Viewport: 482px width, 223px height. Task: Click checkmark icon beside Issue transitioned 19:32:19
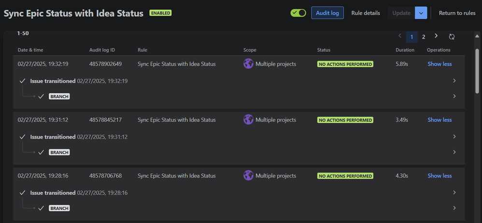[x=22, y=81]
